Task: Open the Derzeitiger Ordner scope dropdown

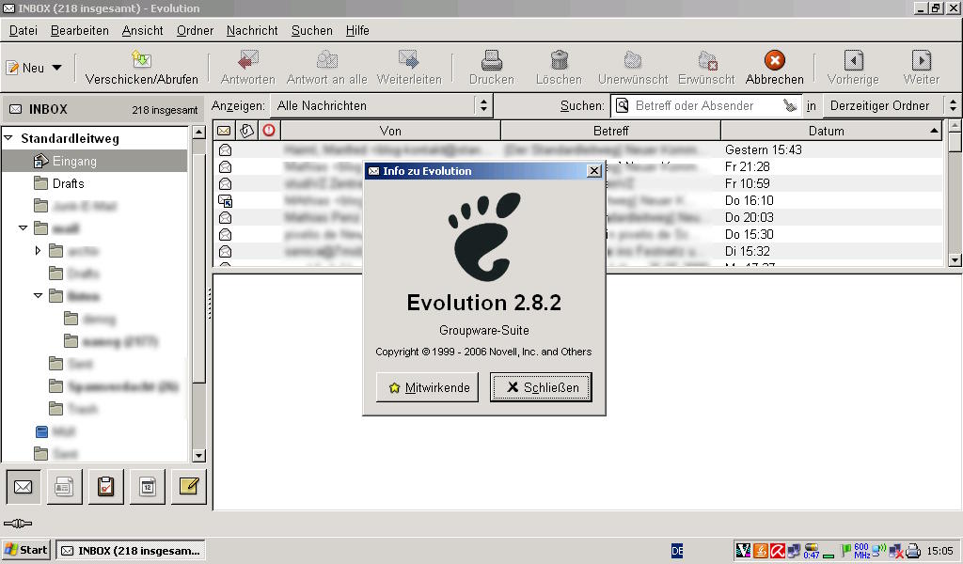Action: pos(890,106)
